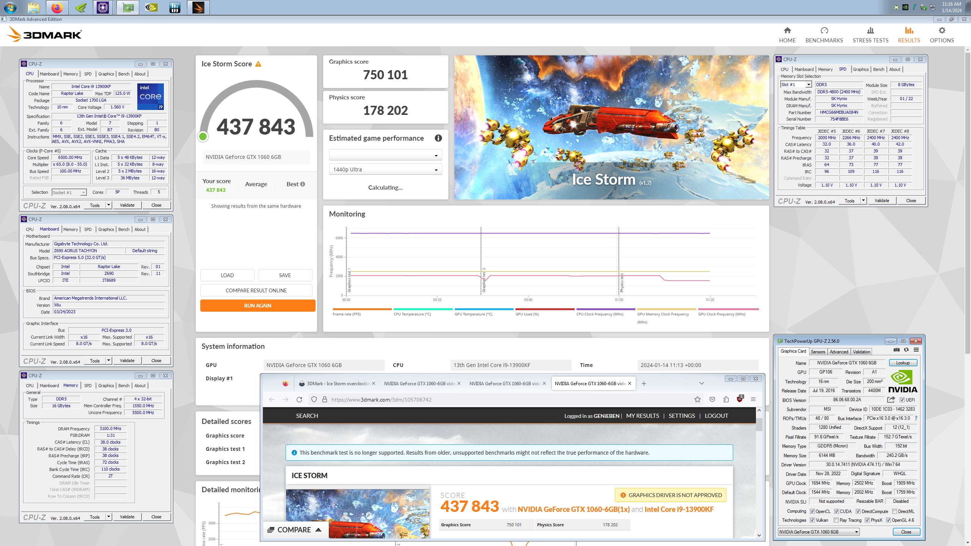Open Graphics tab in SPD CPU-Z window
This screenshot has height=546, width=971.
point(861,69)
